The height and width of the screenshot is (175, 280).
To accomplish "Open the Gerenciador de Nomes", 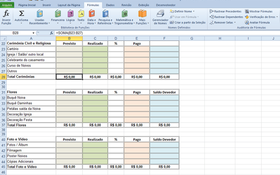I will click(x=160, y=14).
